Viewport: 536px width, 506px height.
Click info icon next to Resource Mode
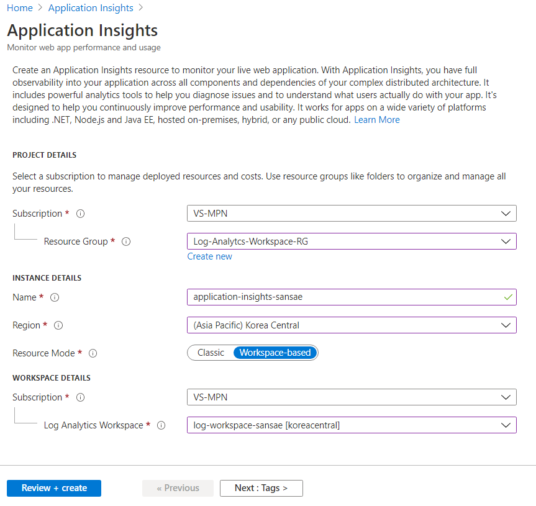click(x=93, y=353)
